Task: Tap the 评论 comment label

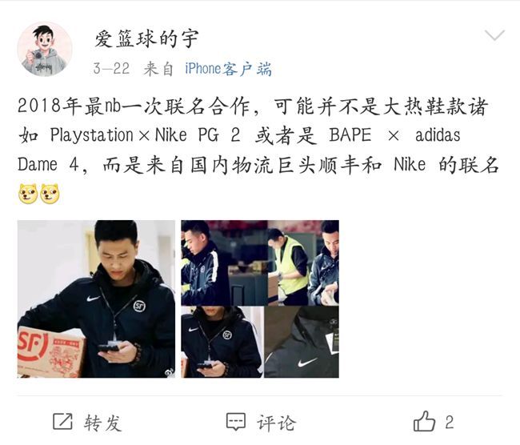Action: [x=276, y=423]
